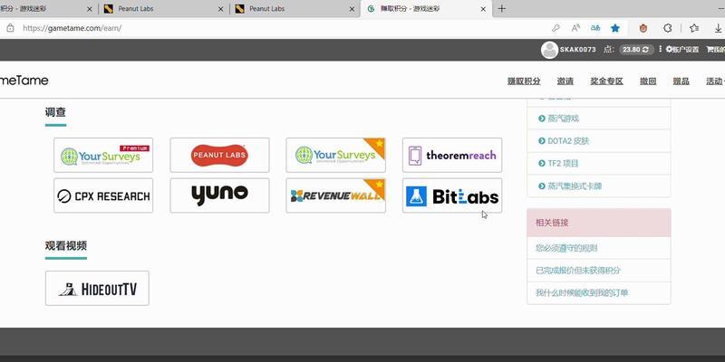725x362 pixels.
Task: Open the yuno survey tile
Action: [219, 195]
